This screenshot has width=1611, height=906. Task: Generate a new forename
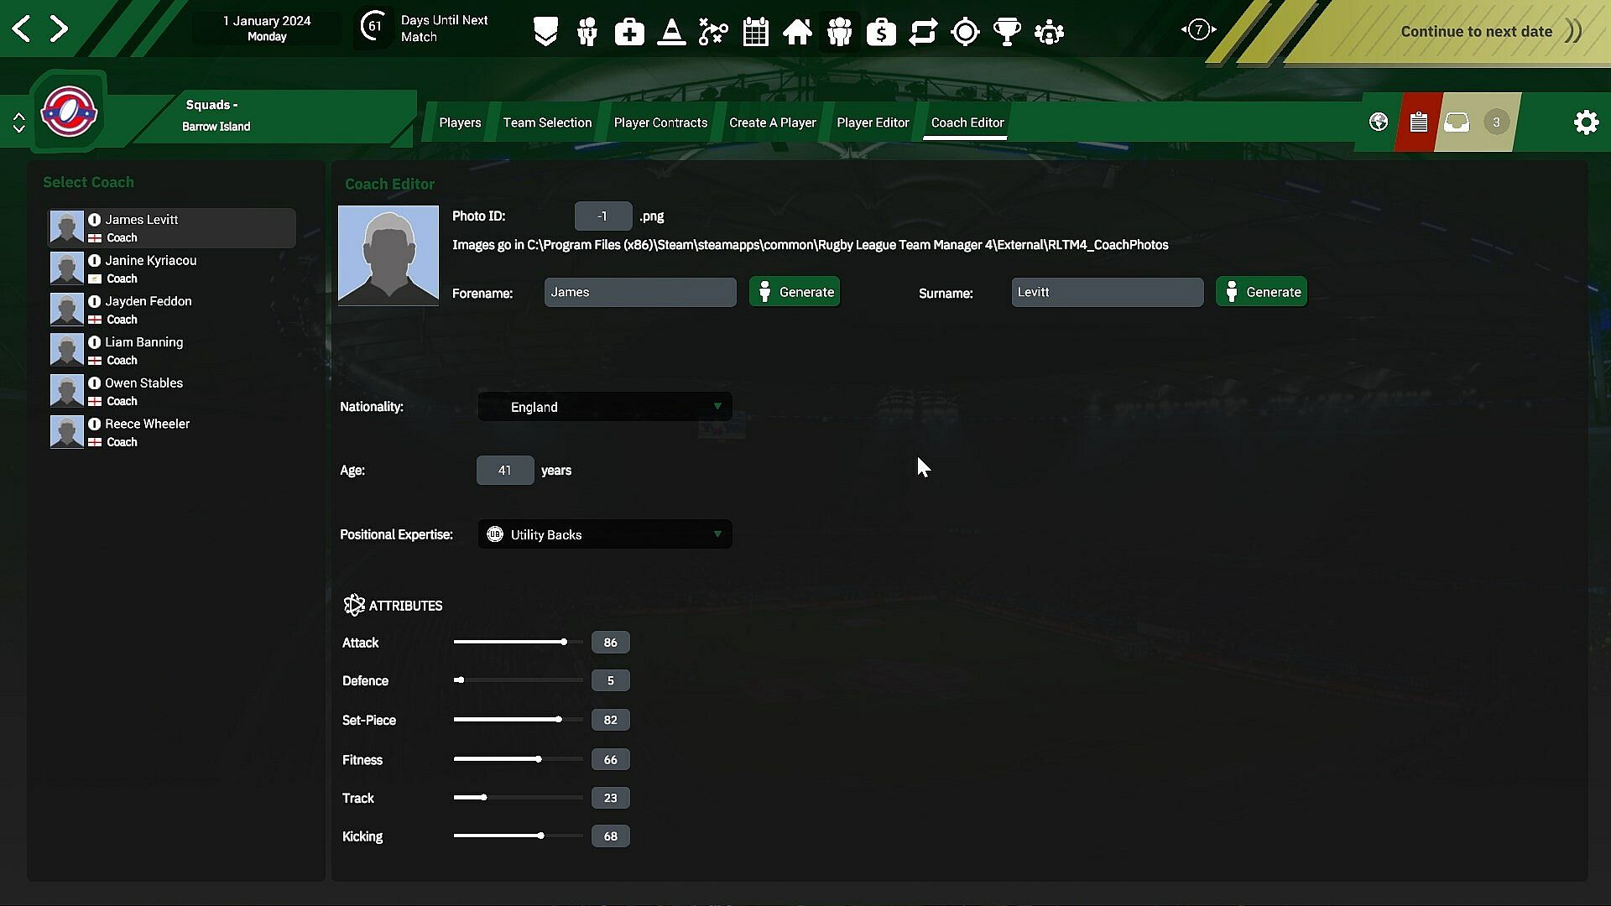(x=795, y=292)
